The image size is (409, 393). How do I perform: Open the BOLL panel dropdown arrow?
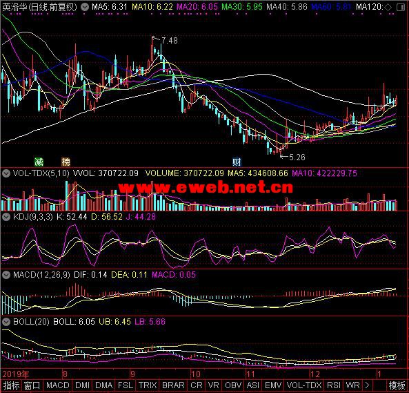click(6, 322)
